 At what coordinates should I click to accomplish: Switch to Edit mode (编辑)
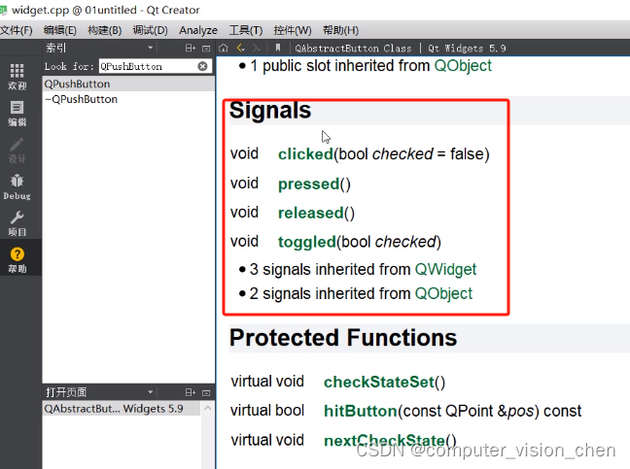click(17, 114)
